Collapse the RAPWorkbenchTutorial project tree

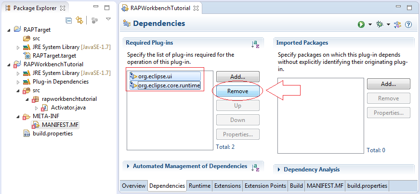[9, 65]
